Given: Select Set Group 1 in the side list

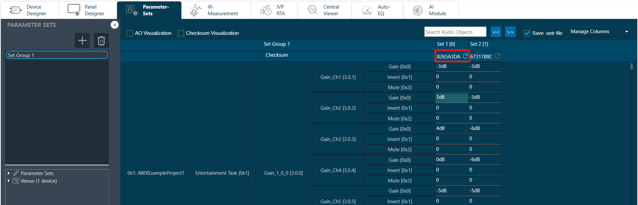Looking at the screenshot, I should pyautogui.click(x=57, y=55).
